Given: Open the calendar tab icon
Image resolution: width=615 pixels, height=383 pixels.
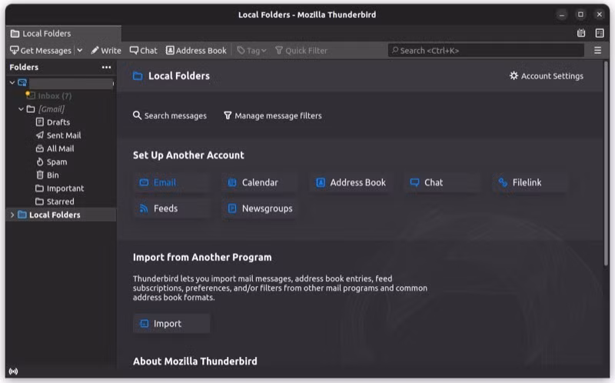Looking at the screenshot, I should 581,33.
